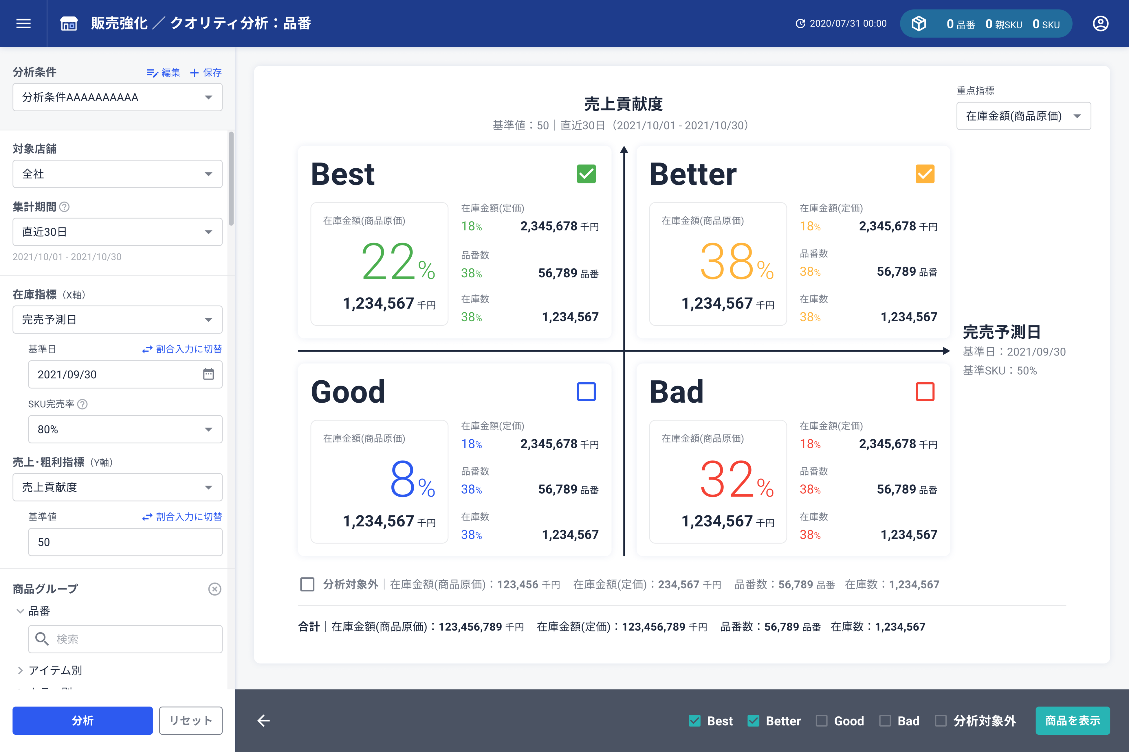The image size is (1129, 752).
Task: Clear 商品グループ with the X icon
Action: click(x=215, y=589)
